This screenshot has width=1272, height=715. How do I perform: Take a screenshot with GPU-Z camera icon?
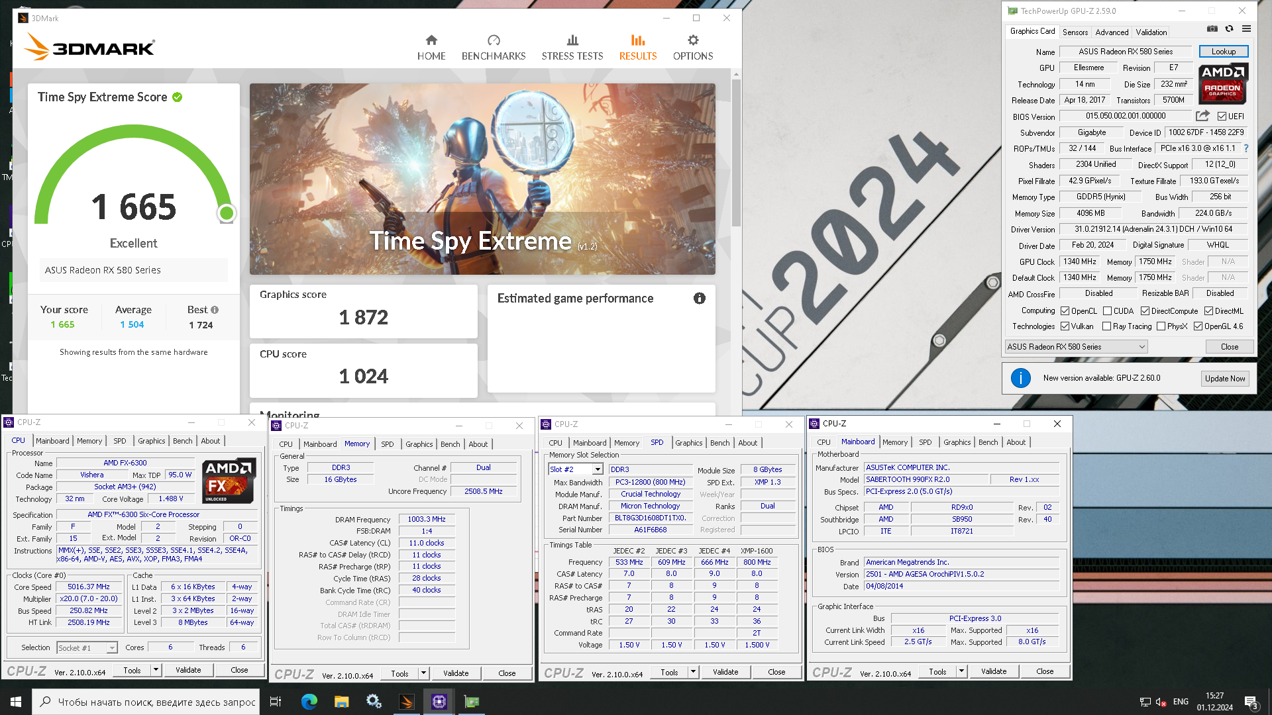click(1212, 28)
